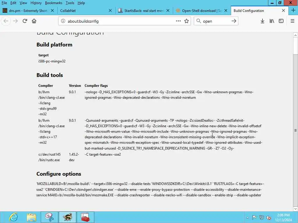Open the View menu
The width and height of the screenshot is (298, 223).
[23, 3]
